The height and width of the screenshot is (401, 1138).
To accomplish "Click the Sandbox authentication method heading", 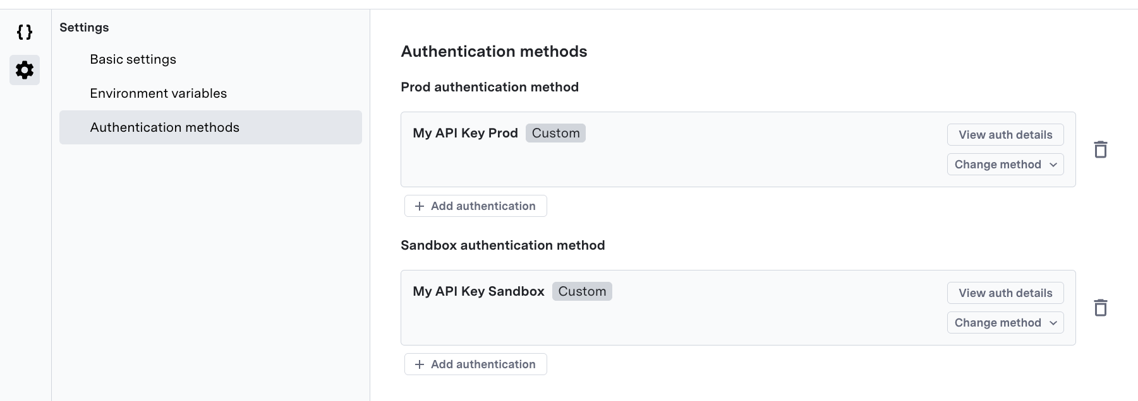I will click(502, 245).
